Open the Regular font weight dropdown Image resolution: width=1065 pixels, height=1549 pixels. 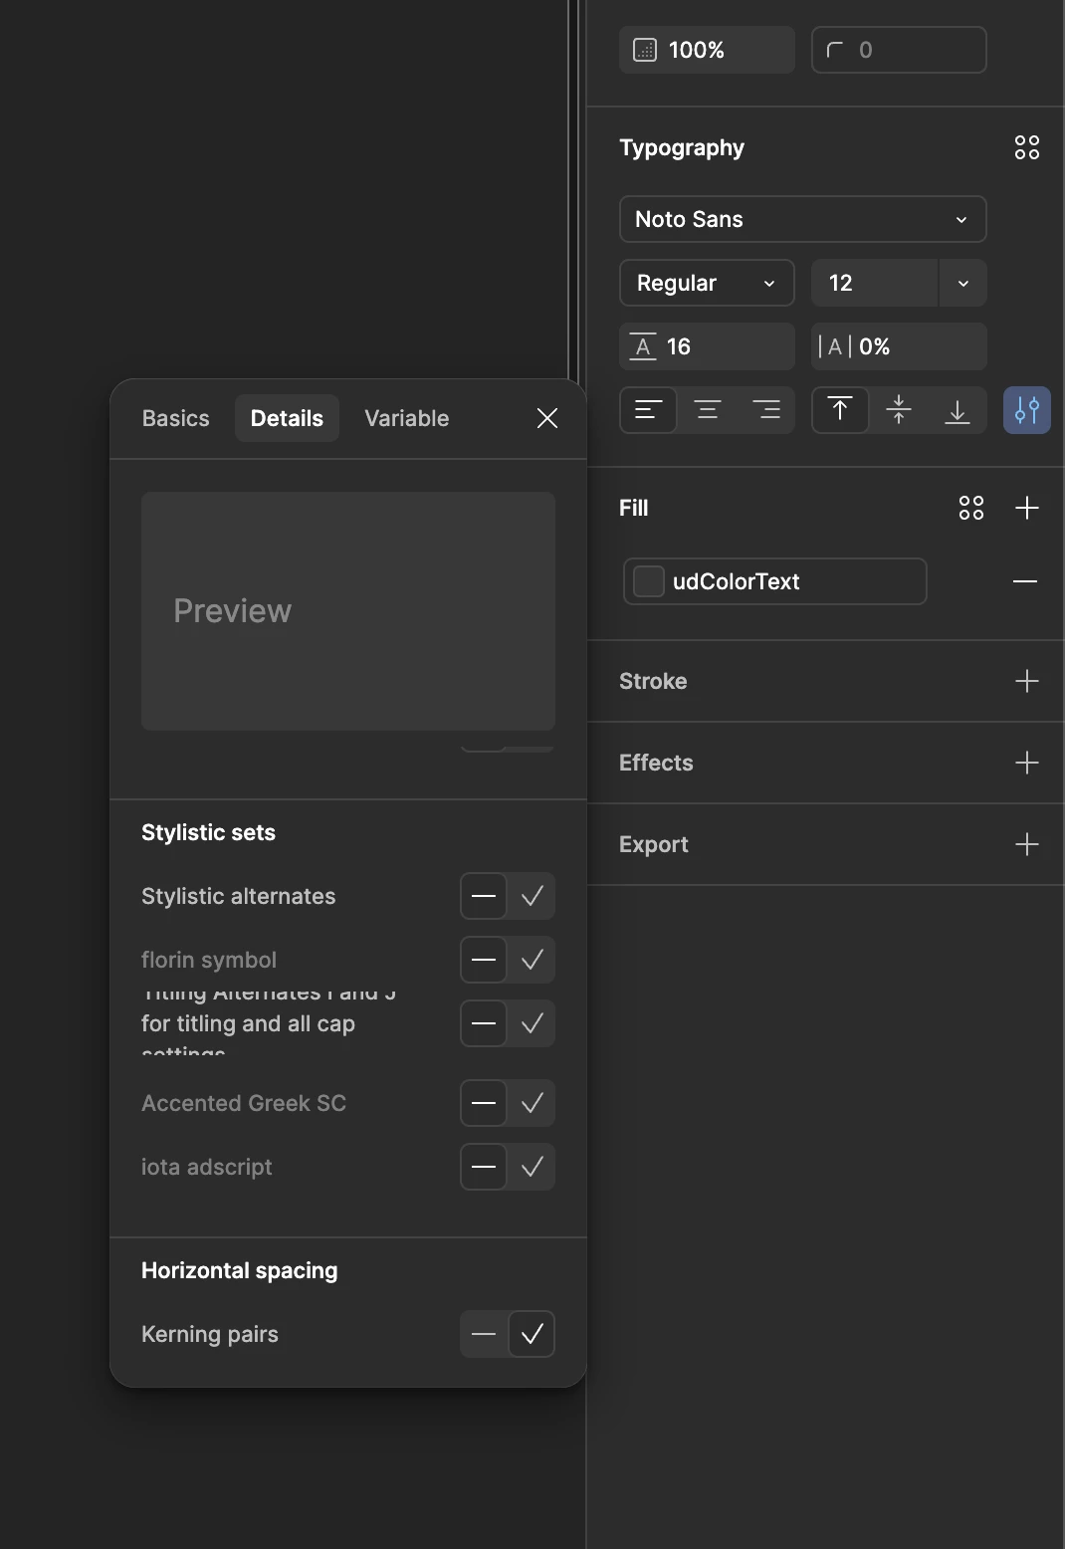(x=707, y=283)
